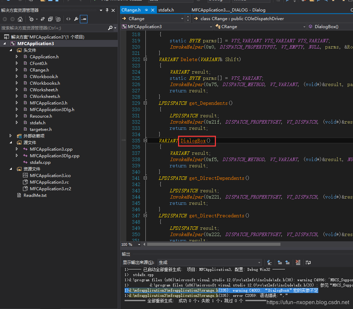353x309 pixels.
Task: Collapse all items in Solution Explorer
Action: coord(50,19)
